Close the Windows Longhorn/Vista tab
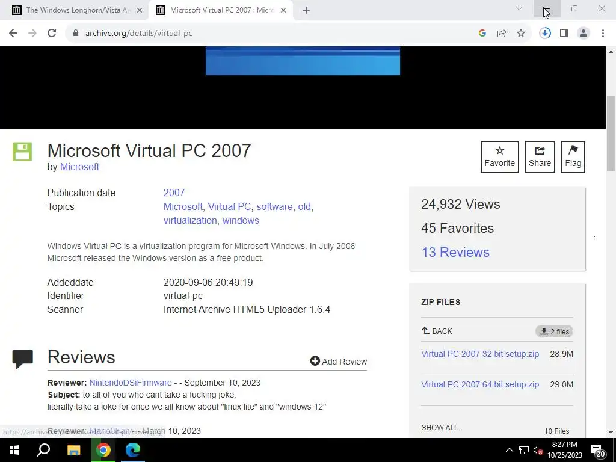The height and width of the screenshot is (462, 616). [140, 10]
